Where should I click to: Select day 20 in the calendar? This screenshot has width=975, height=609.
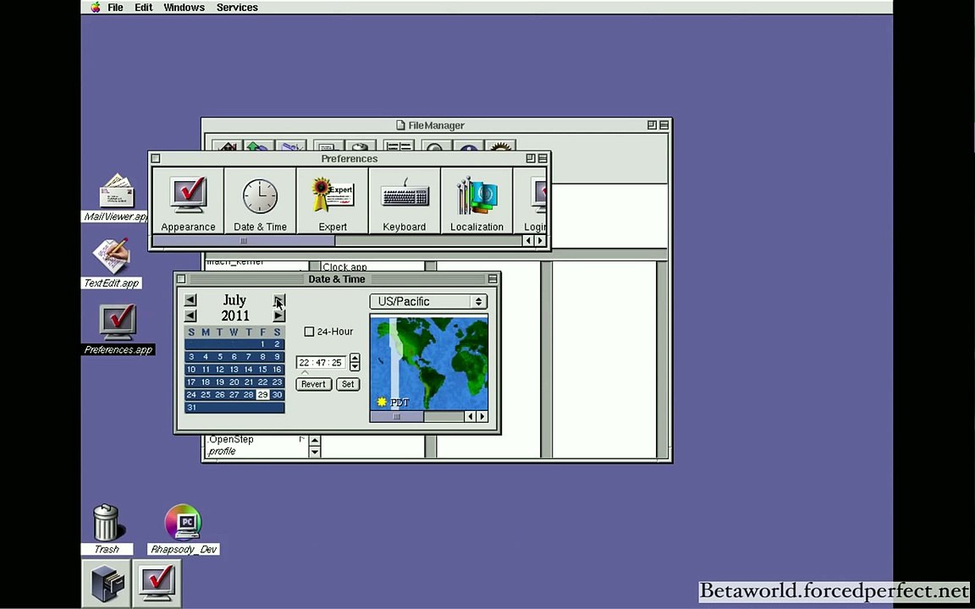point(234,382)
